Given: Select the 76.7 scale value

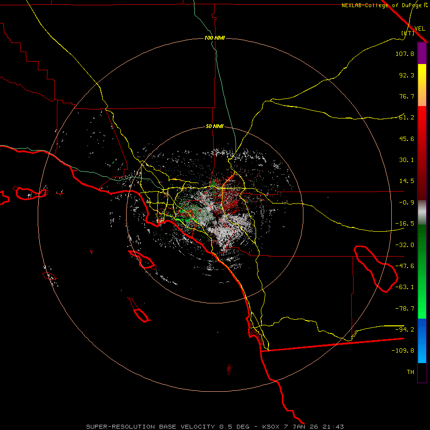Looking at the screenshot, I should (407, 96).
